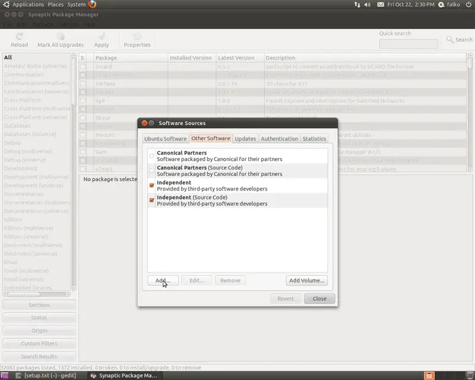Image resolution: width=475 pixels, height=380 pixels.
Task: Open the System menu
Action: [x=77, y=5]
